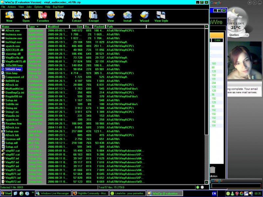Open the Options menu
Image resolution: width=263 pixels, height=197 pixels.
pos(38,7)
